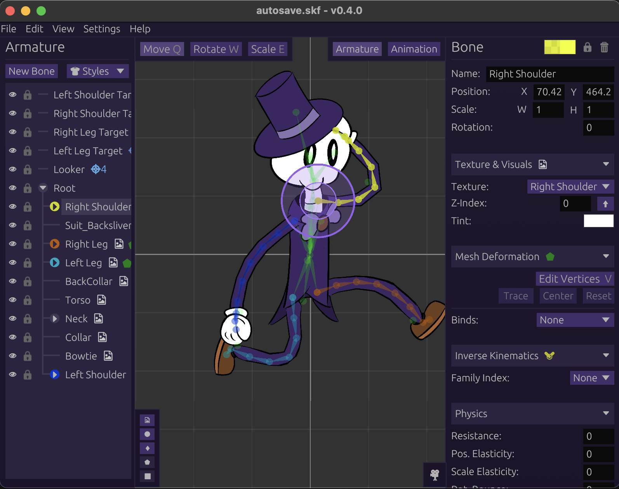
Task: Switch to the Animation tab
Action: click(414, 49)
